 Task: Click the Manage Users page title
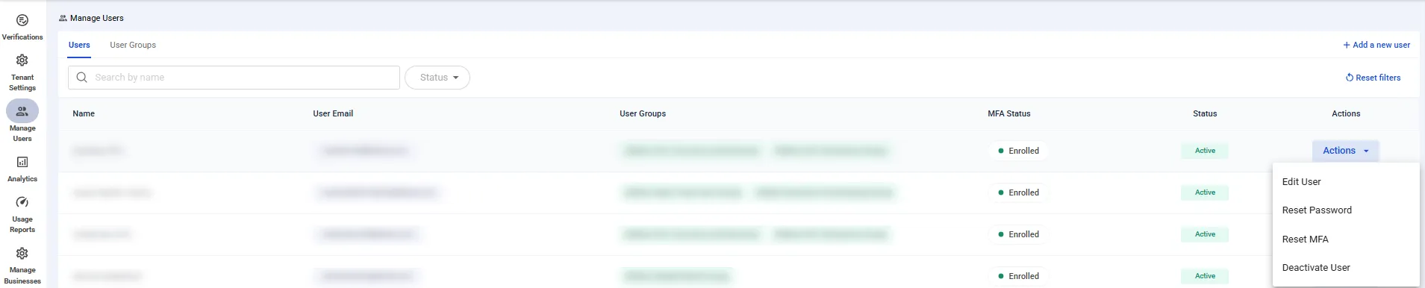coord(97,18)
